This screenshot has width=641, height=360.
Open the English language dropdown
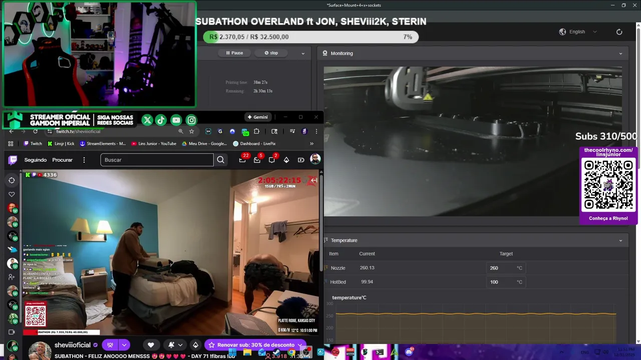578,31
